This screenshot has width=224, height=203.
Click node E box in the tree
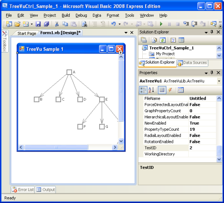point(102,99)
